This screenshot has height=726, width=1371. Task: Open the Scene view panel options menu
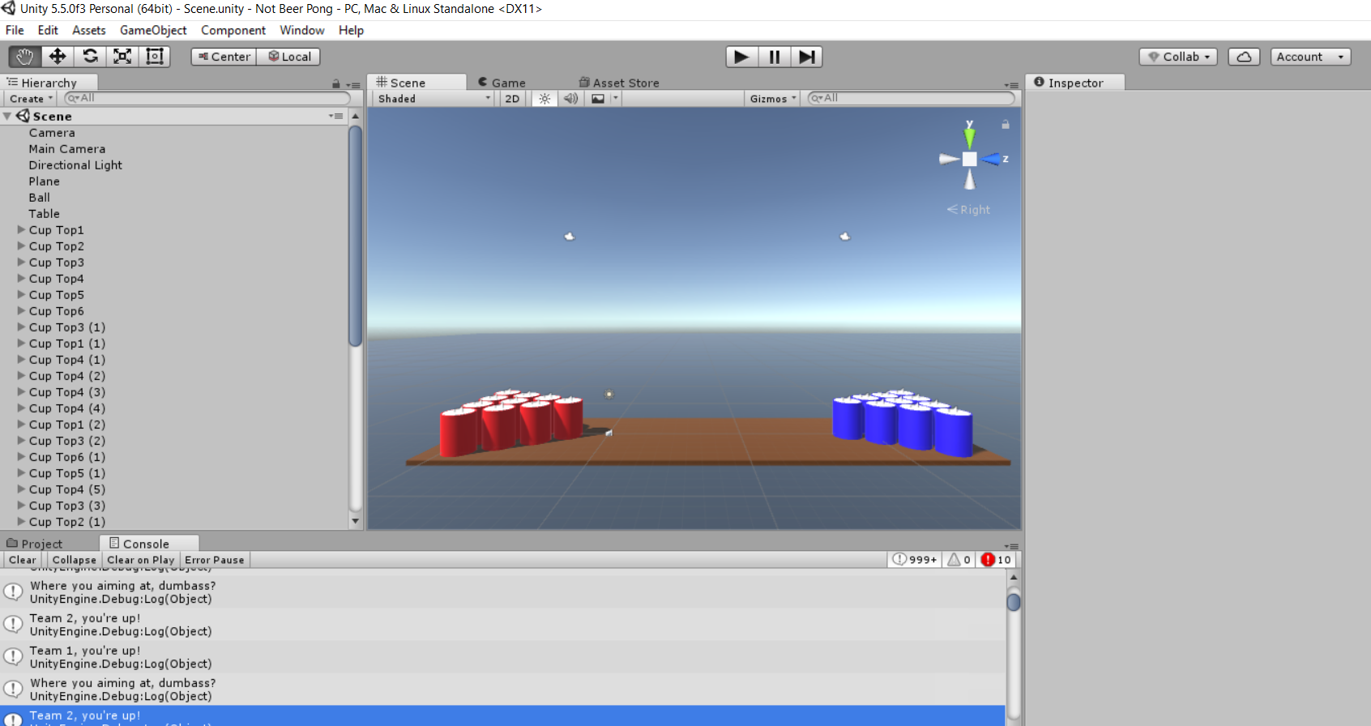click(1011, 85)
